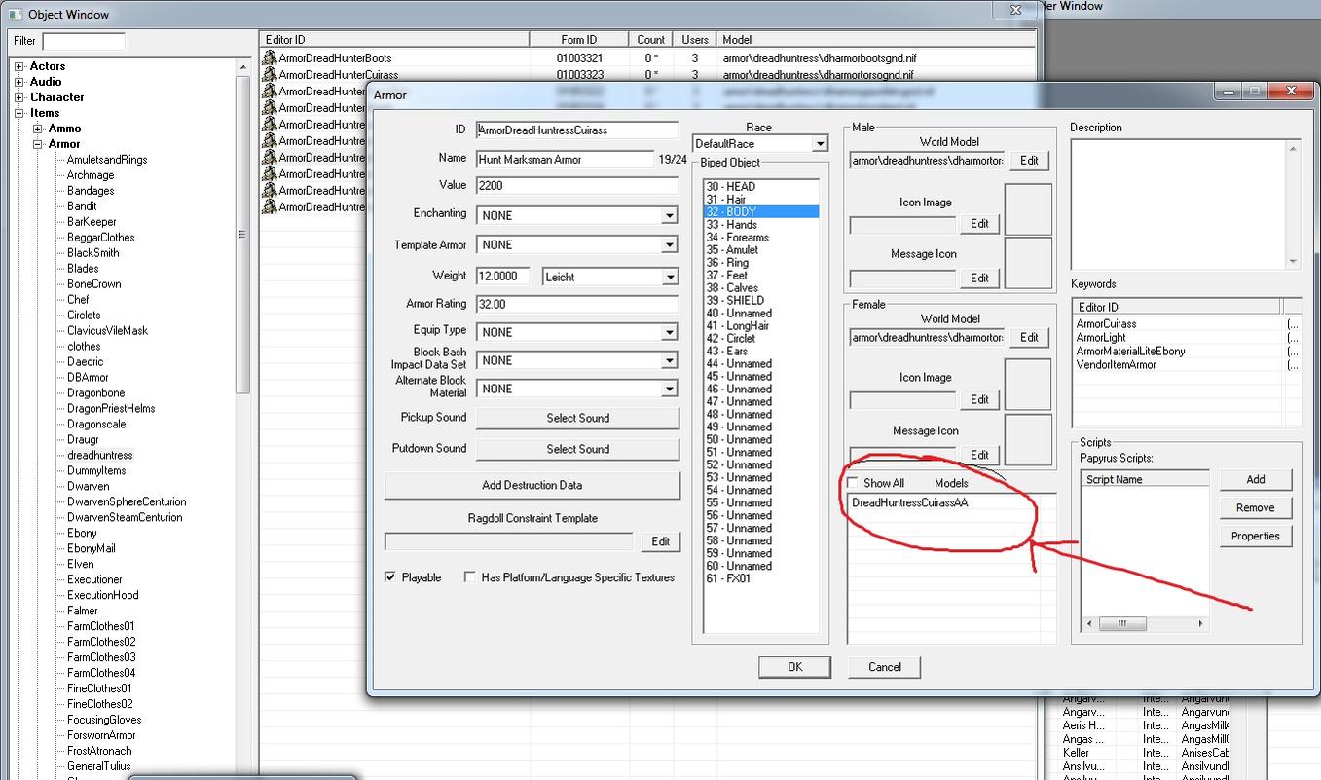Select the Daedric armor category
Image resolution: width=1321 pixels, height=780 pixels.
85,361
